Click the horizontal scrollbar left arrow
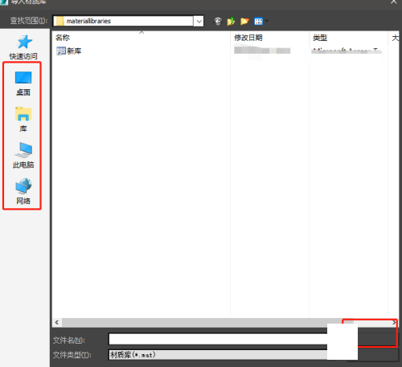 click(x=57, y=322)
